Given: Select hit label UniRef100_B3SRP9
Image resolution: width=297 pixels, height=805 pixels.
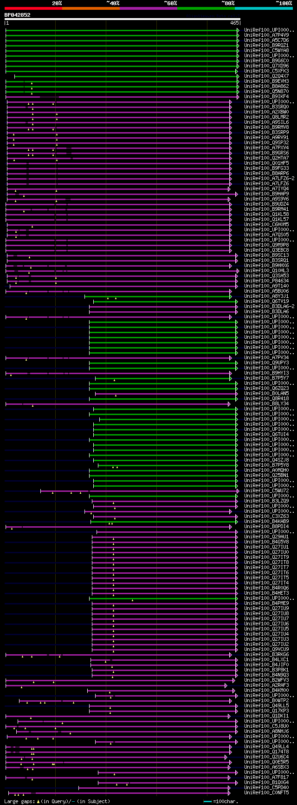Looking at the screenshot, I should pos(266,132).
